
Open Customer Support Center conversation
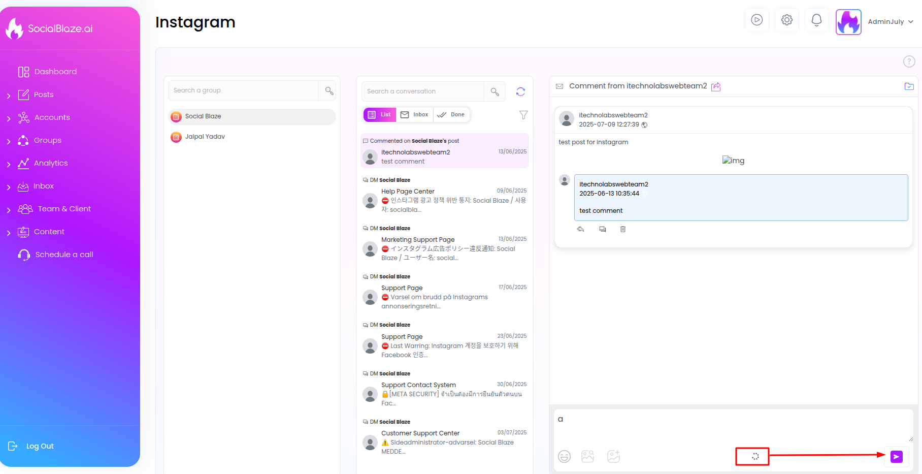tap(445, 437)
